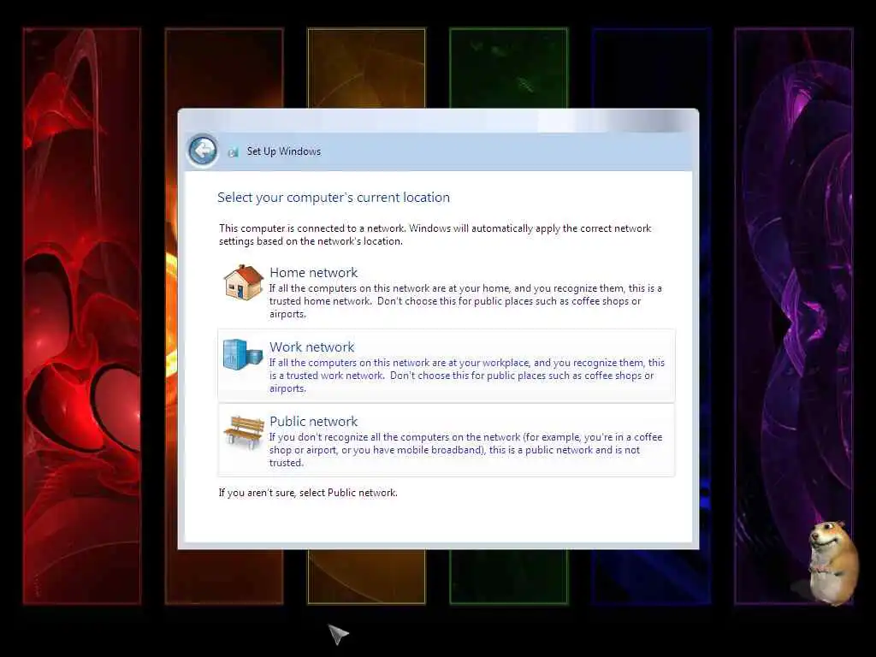Click the hamster character in the corner
This screenshot has height=657, width=876.
click(x=832, y=563)
